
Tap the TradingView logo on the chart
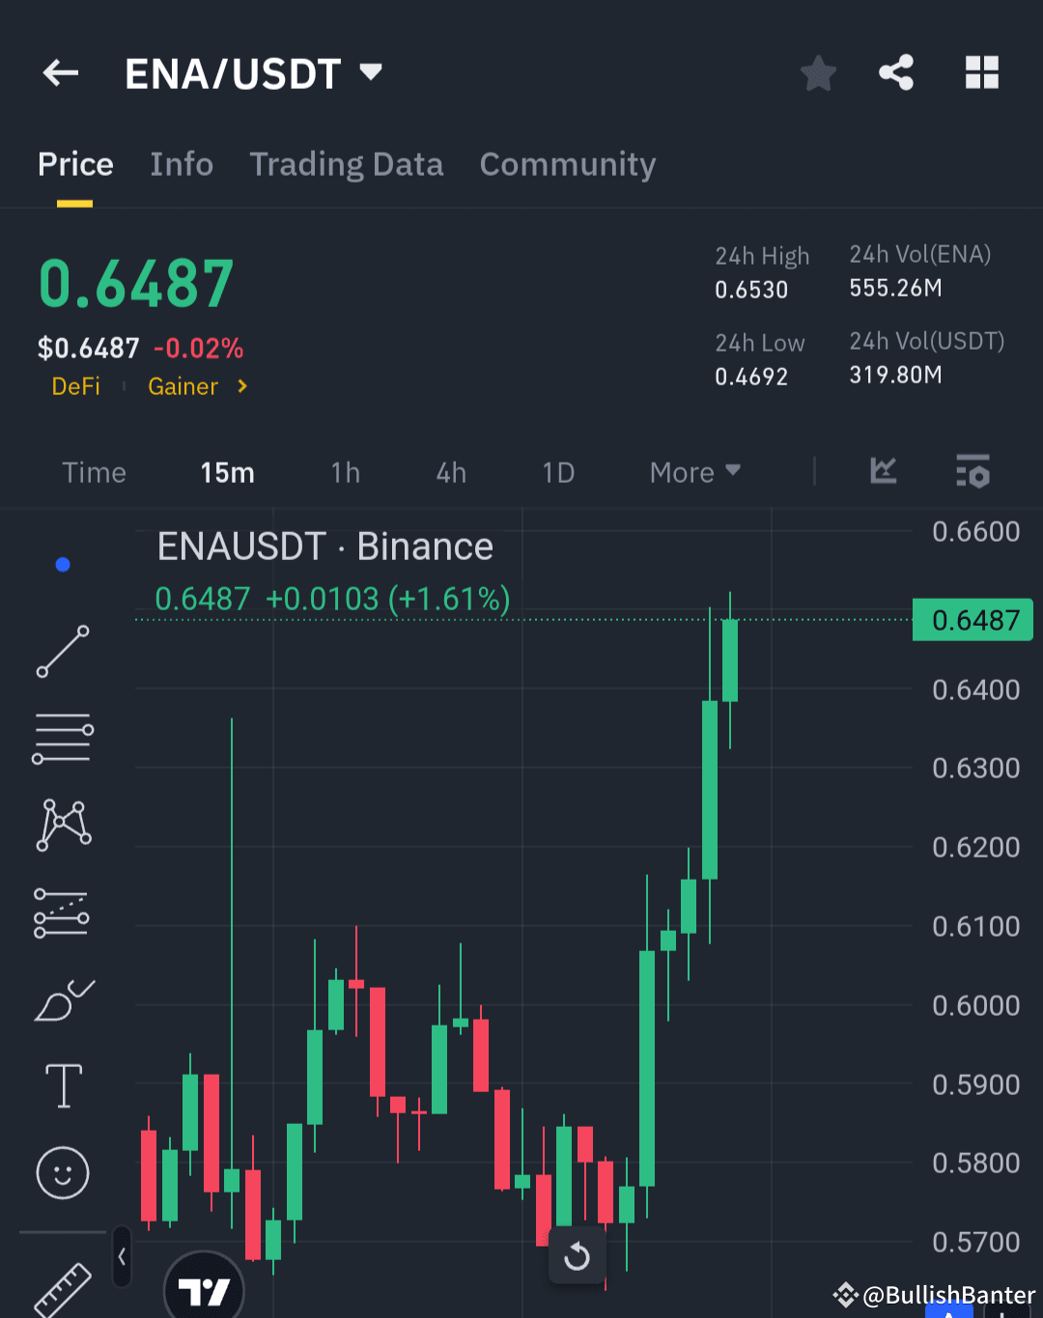(x=203, y=1289)
